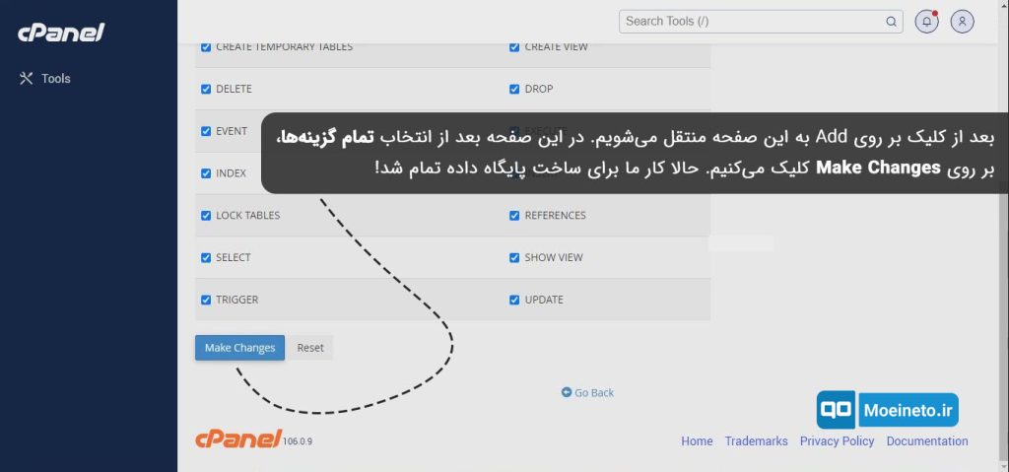Open the user account icon
Image resolution: width=1009 pixels, height=472 pixels.
[x=962, y=22]
